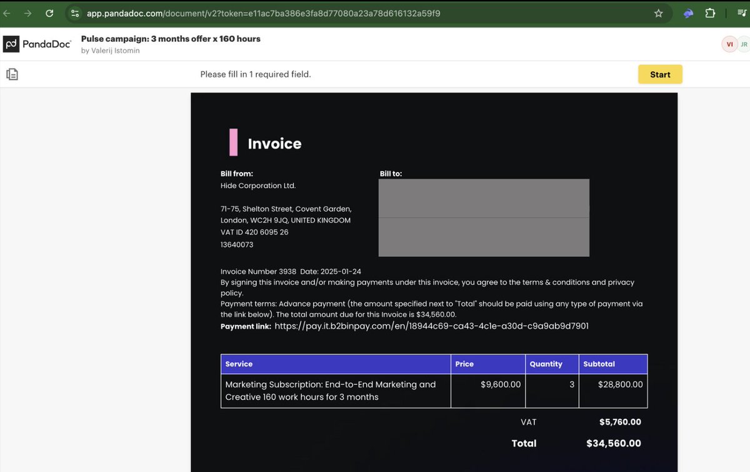Click London, WC2H 9JQ address line
The width and height of the screenshot is (750, 472).
286,220
